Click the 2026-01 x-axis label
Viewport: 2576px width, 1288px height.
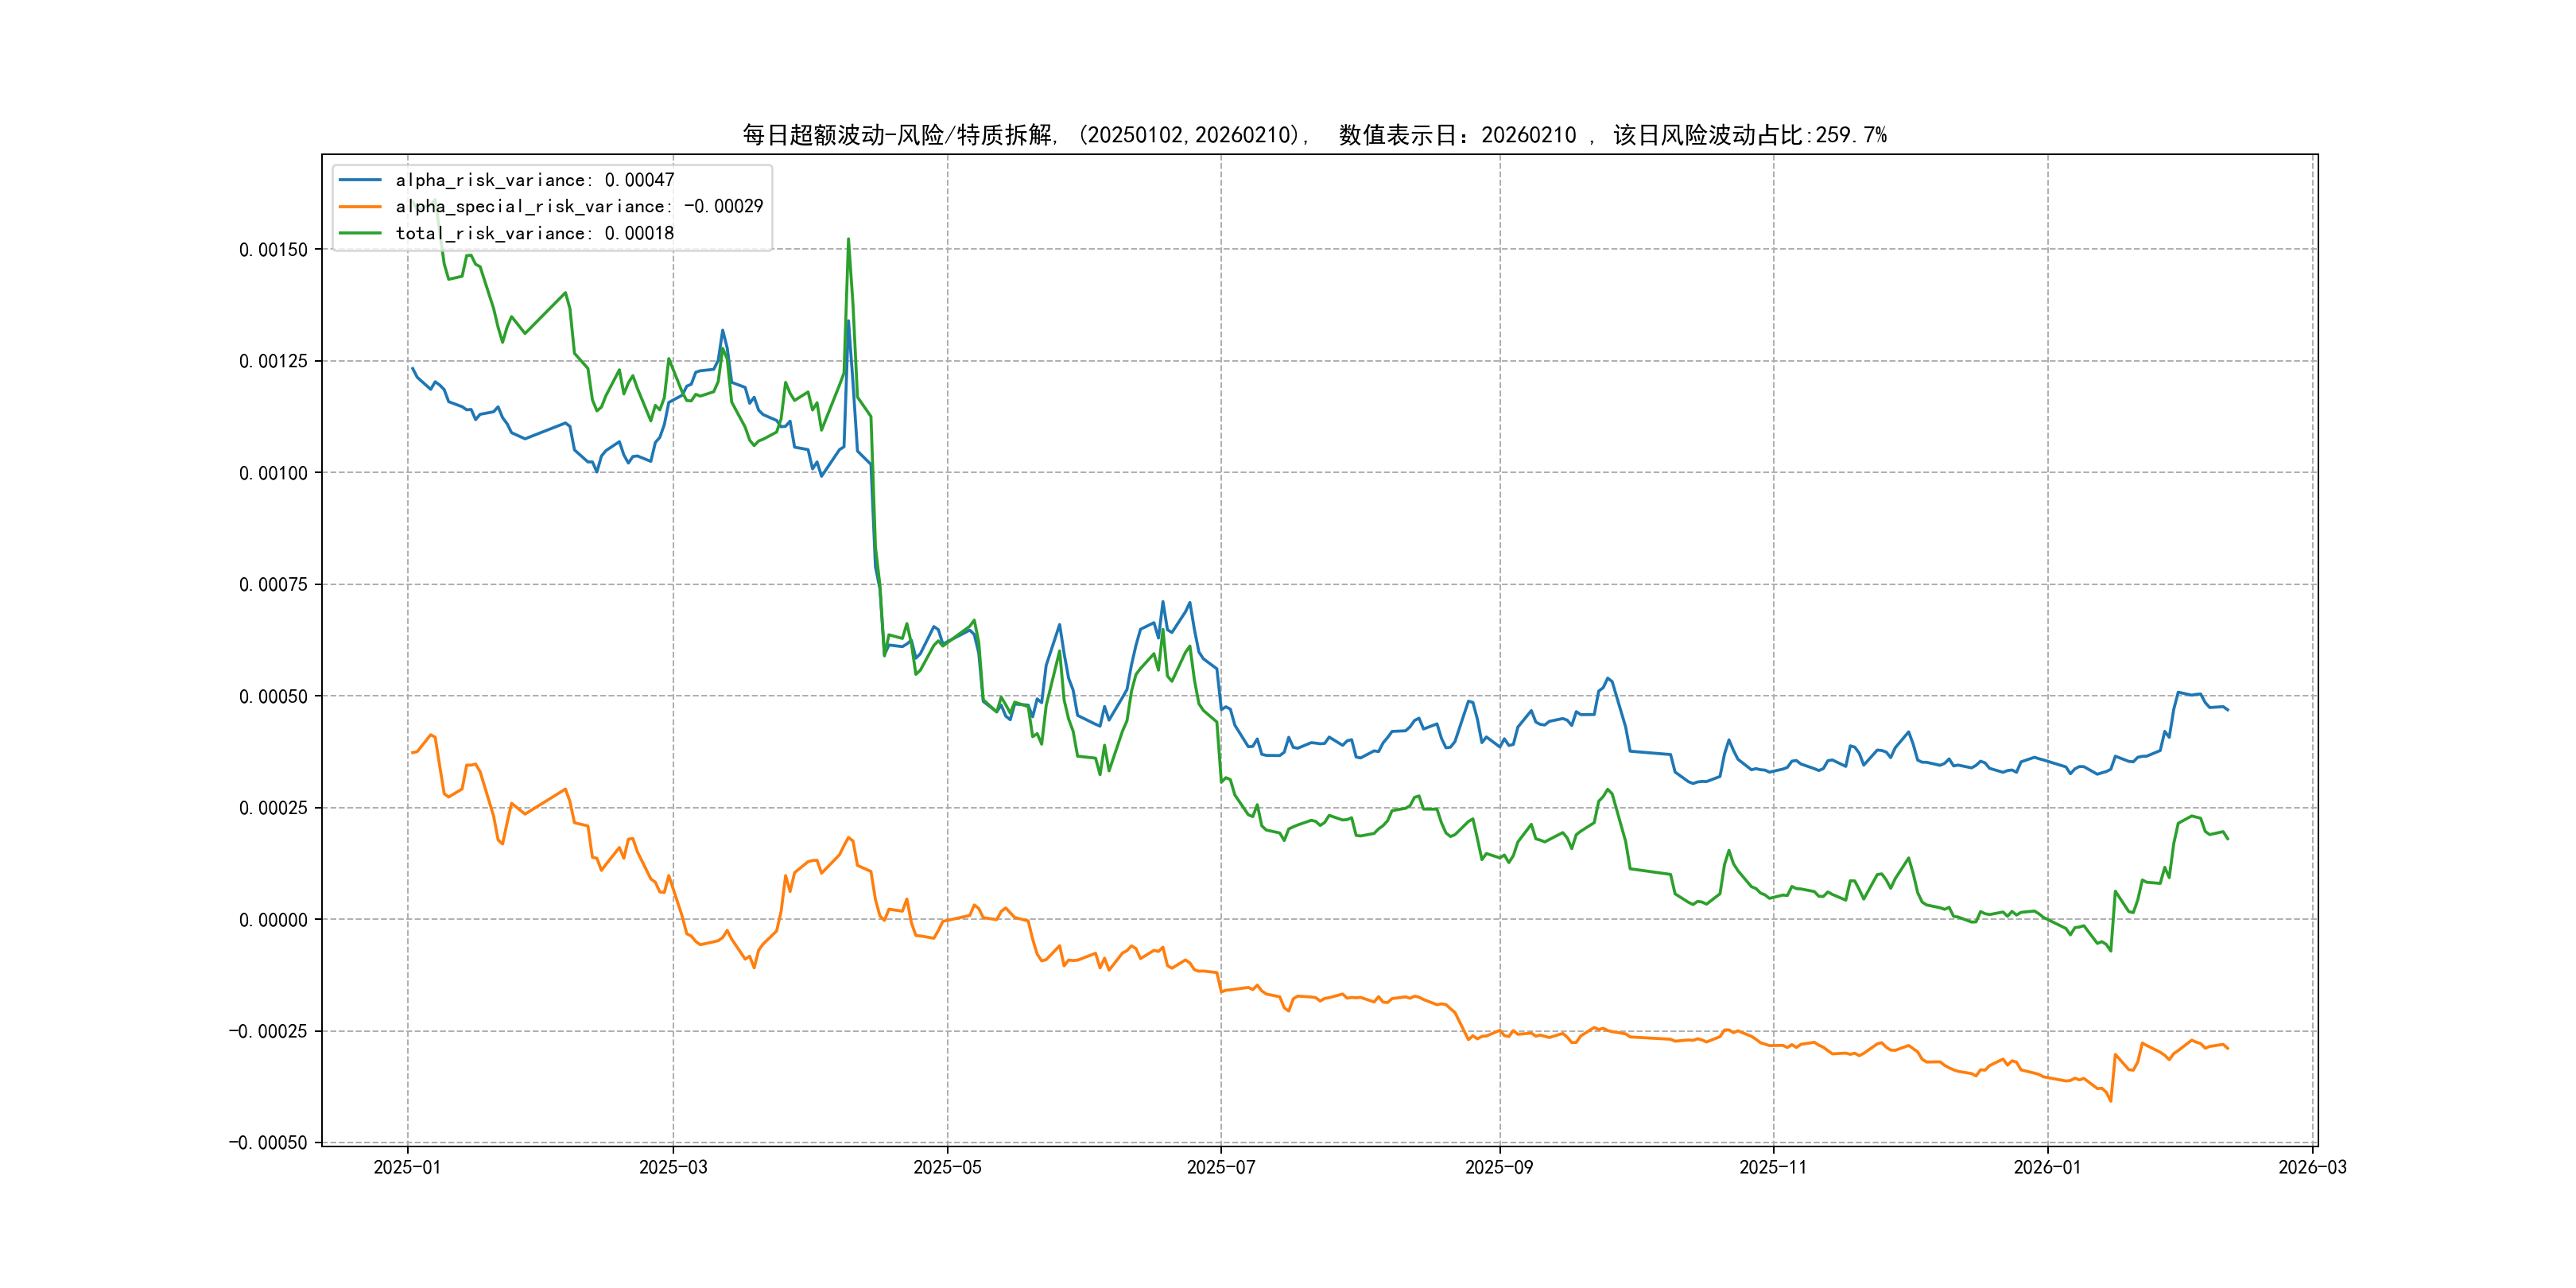pos(2046,1167)
